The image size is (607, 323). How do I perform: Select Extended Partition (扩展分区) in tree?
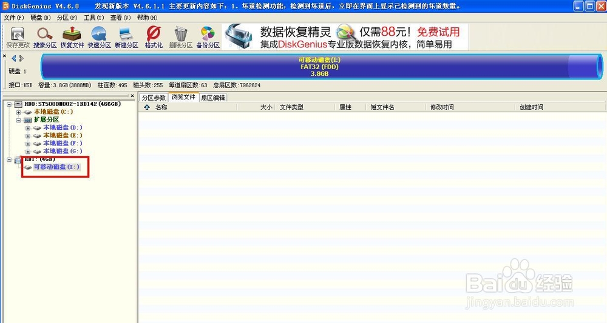pos(47,120)
